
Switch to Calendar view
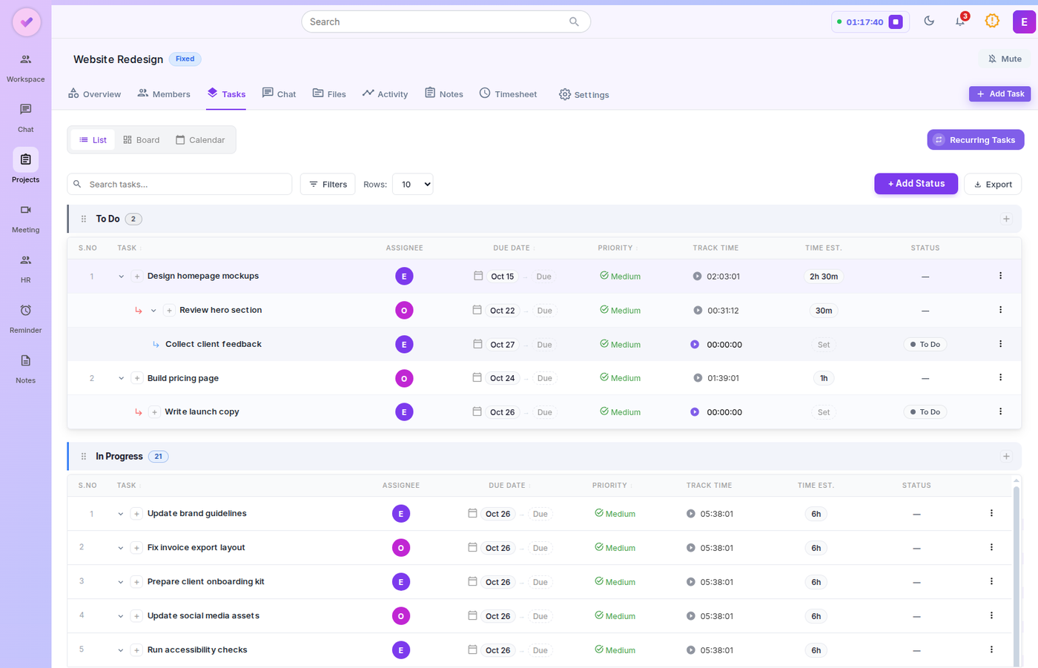click(200, 140)
